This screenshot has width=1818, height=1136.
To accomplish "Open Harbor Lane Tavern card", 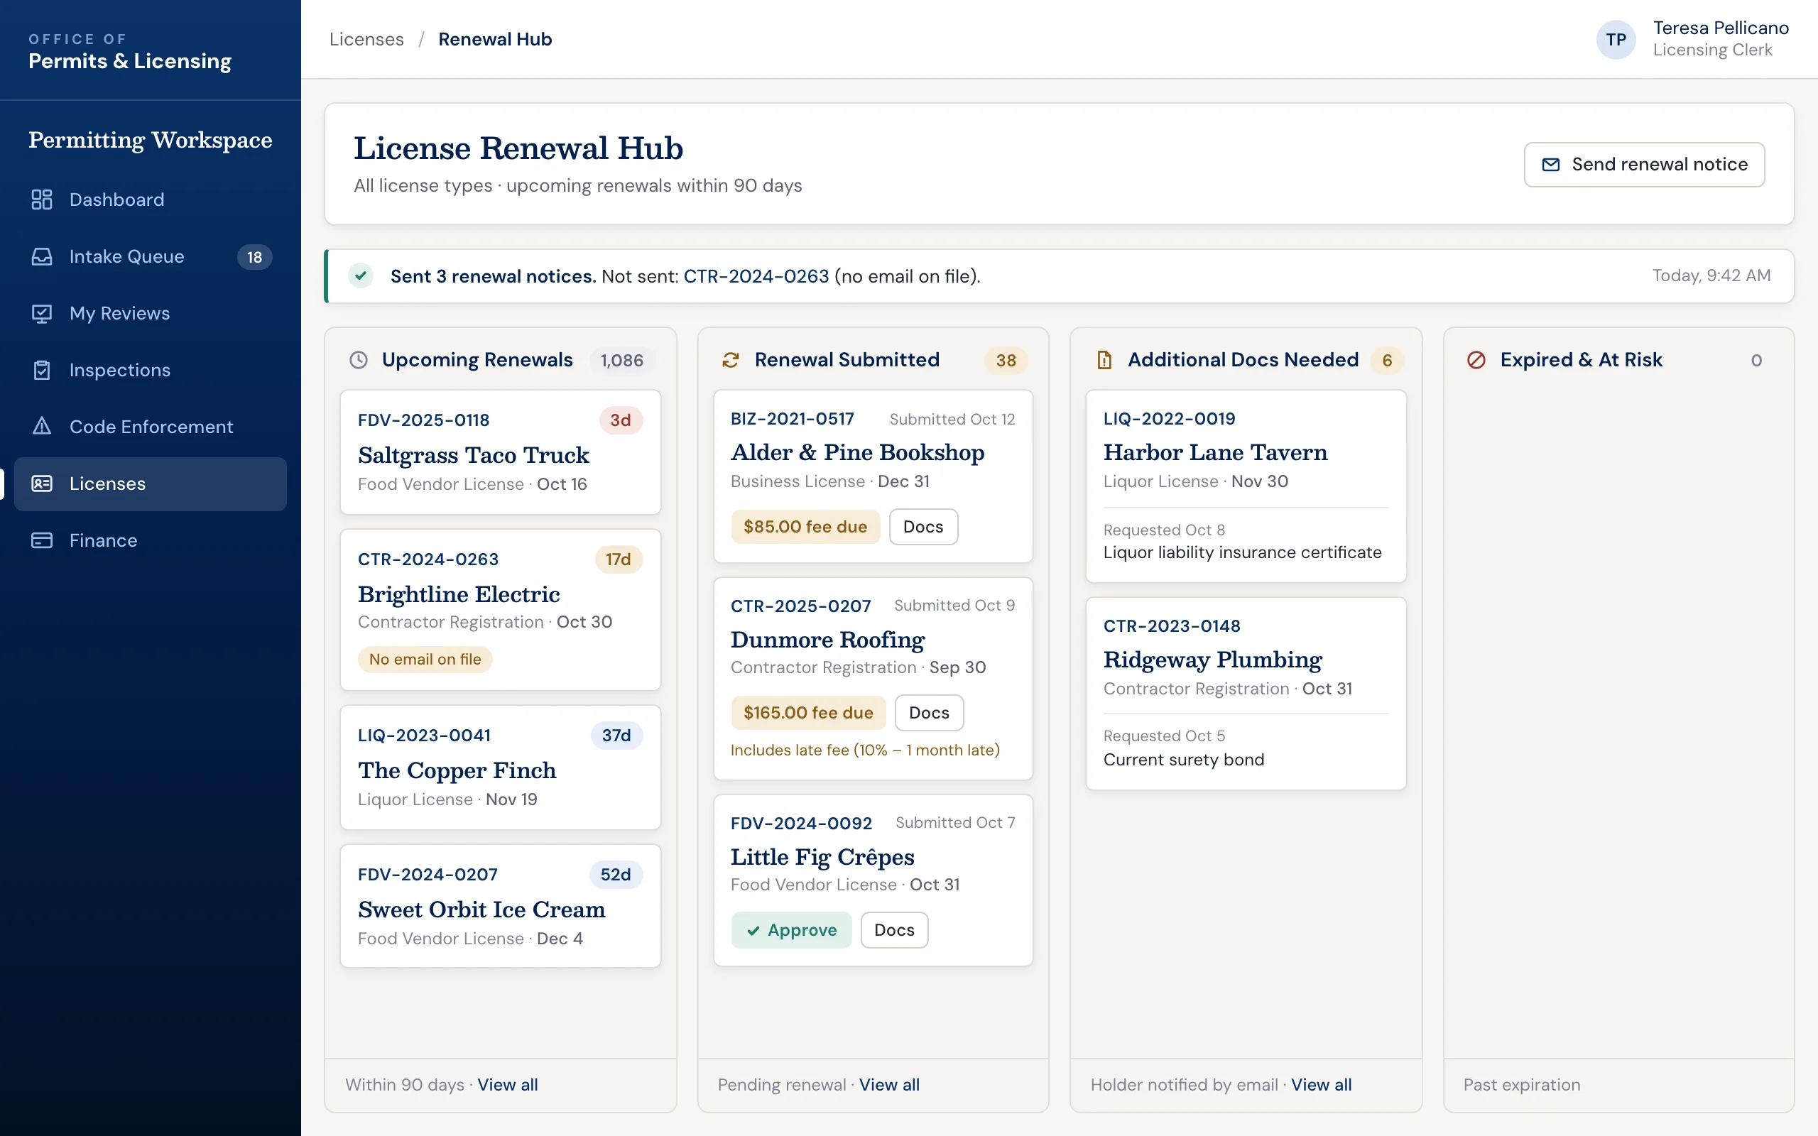I will coord(1246,486).
